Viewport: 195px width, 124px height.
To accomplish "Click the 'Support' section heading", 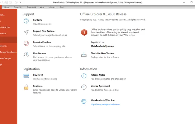I will [x=28, y=14].
